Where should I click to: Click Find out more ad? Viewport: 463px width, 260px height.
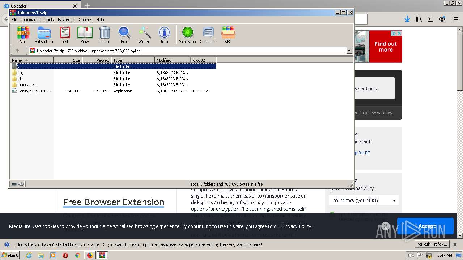(x=386, y=47)
